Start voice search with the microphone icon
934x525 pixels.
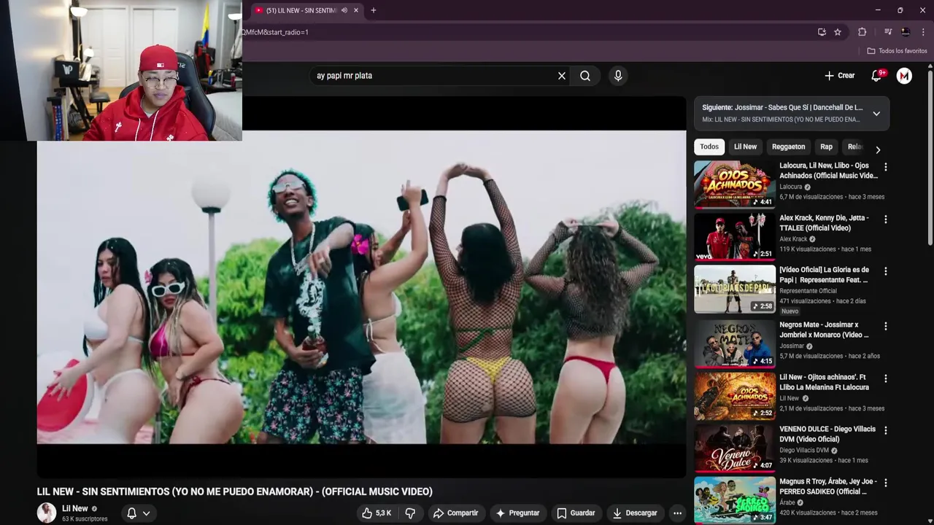click(x=618, y=76)
